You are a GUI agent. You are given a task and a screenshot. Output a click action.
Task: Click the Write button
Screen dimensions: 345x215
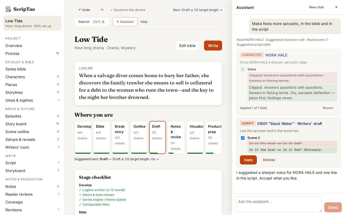(213, 46)
